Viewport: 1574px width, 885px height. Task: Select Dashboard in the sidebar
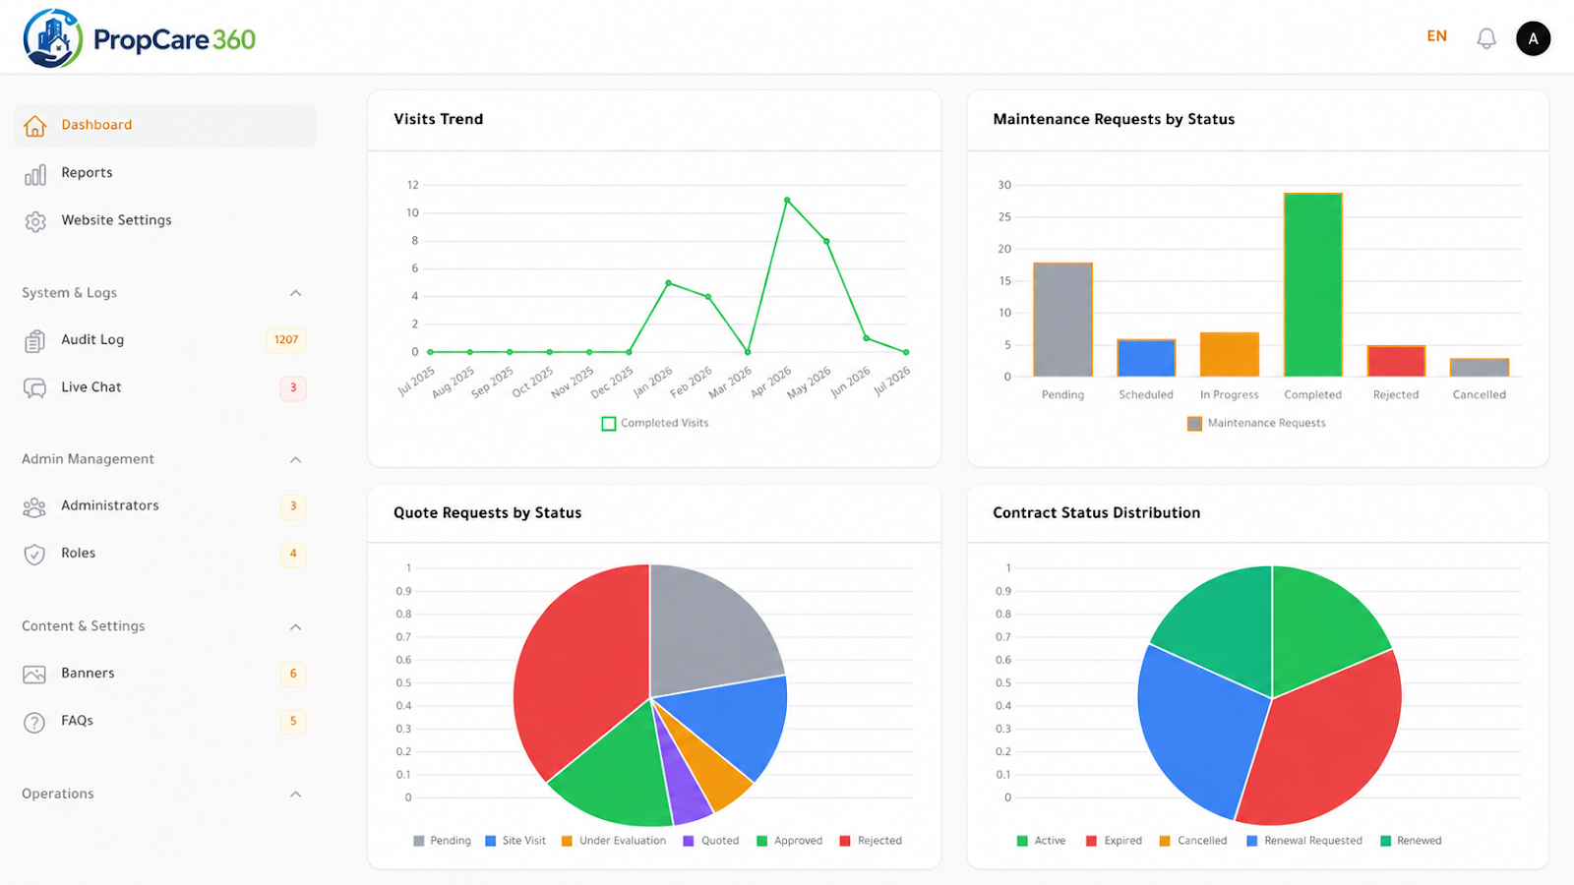pyautogui.click(x=165, y=126)
